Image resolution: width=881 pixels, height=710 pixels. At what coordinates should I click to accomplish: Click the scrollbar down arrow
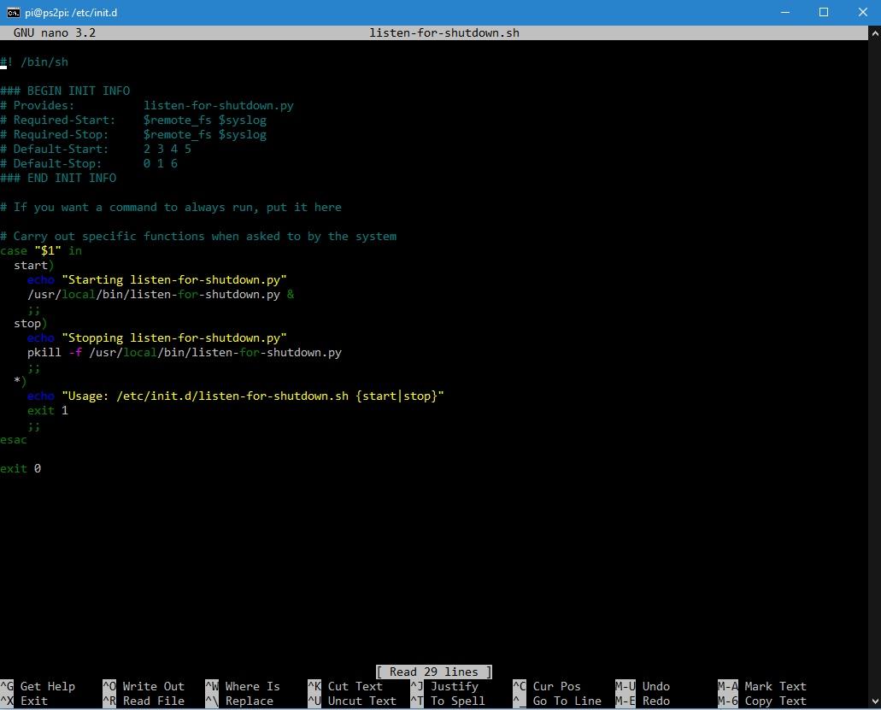coord(875,701)
